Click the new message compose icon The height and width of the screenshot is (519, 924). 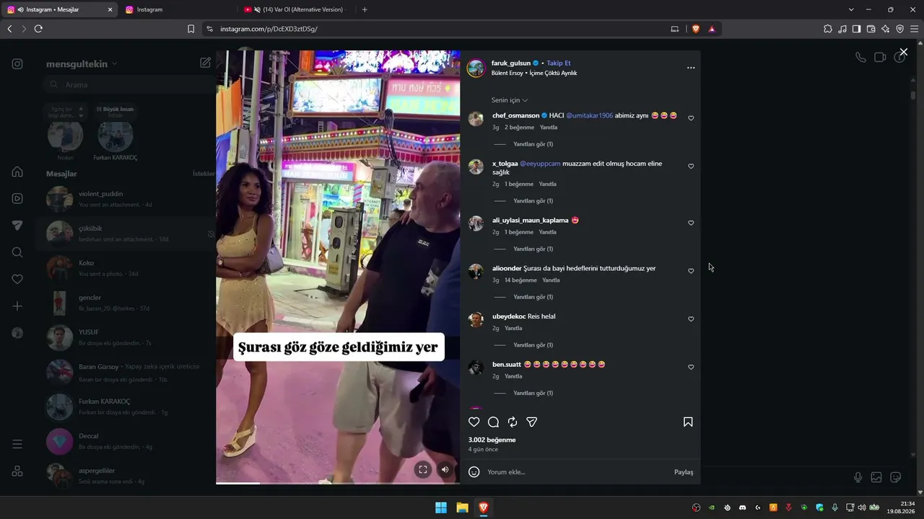(205, 63)
